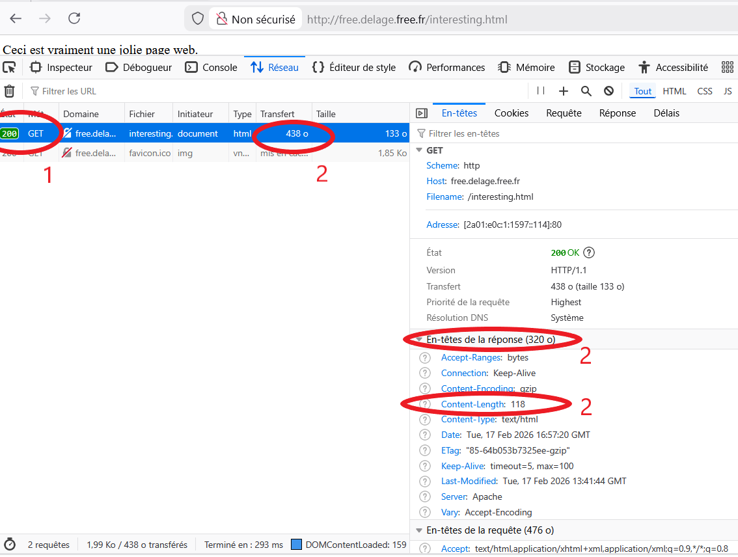Open network search with magnifier icon
Viewport: 738px width, 557px height.
586,91
